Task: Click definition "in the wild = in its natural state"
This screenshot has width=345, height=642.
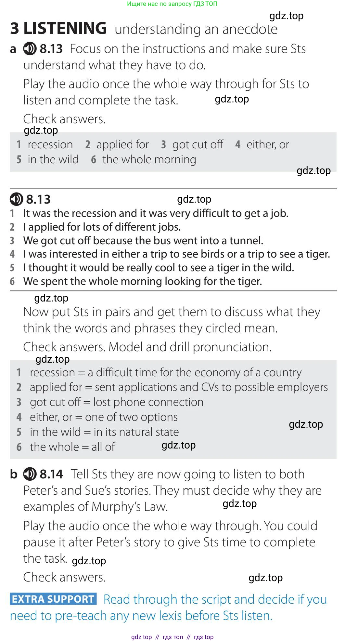Action: coord(104,432)
